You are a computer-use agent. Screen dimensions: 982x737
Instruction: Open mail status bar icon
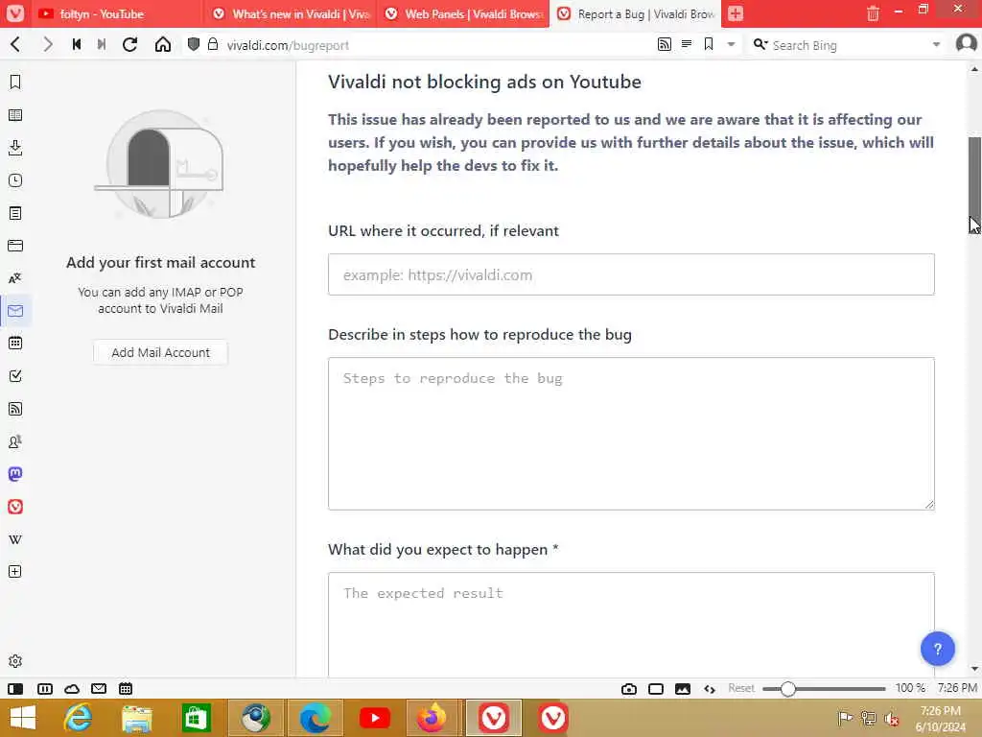click(99, 689)
